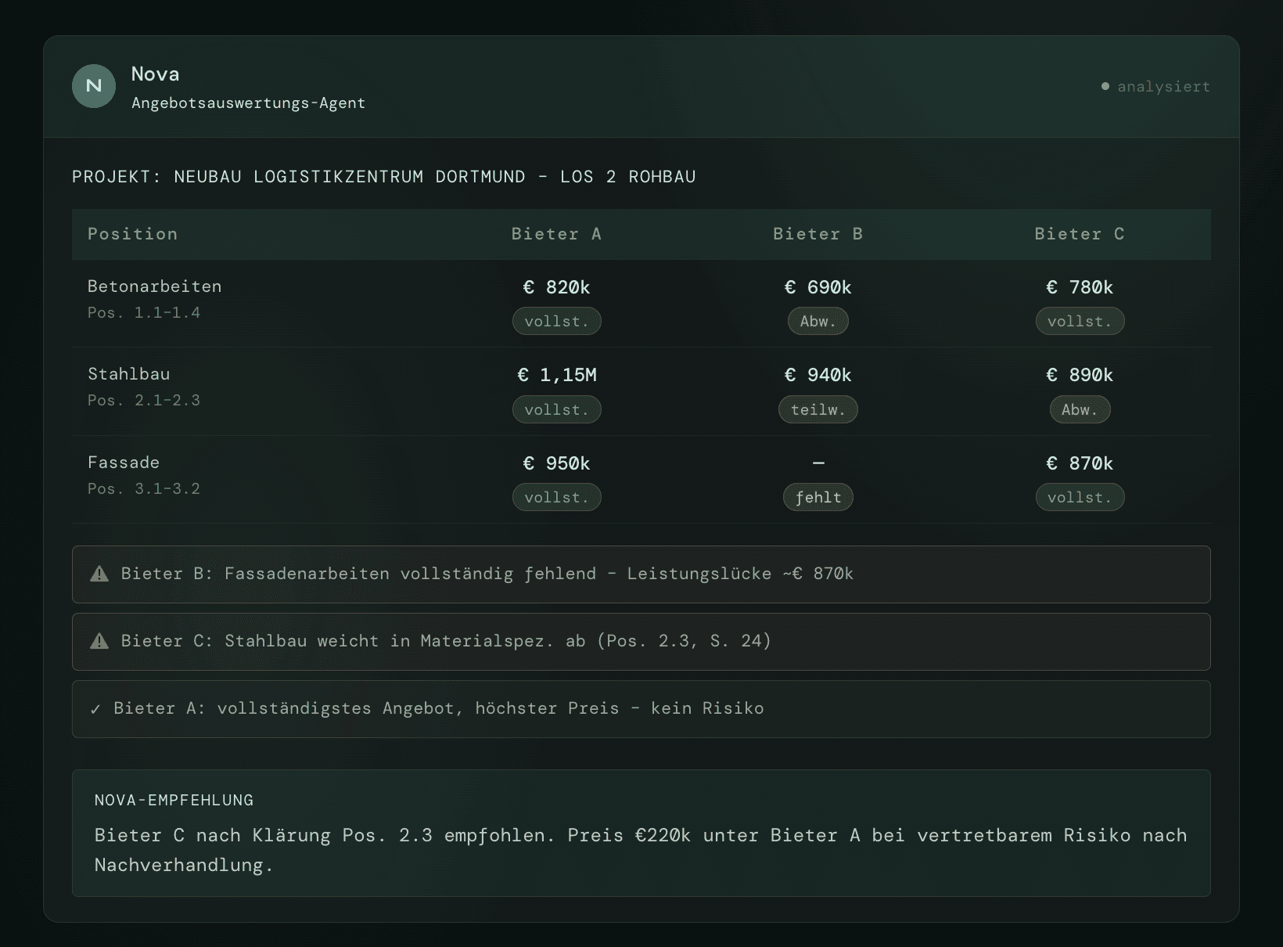Select the Fassade row label
Screen dimensions: 1283x947
click(x=124, y=463)
